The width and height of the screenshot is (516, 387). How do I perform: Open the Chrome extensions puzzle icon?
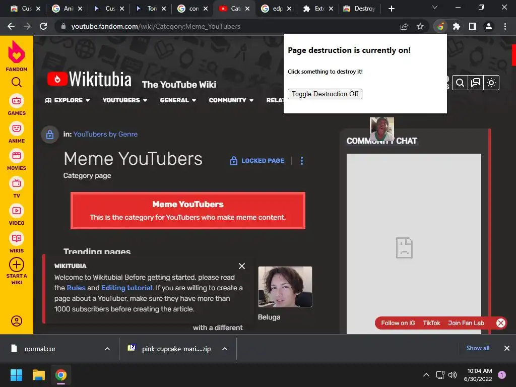[457, 26]
